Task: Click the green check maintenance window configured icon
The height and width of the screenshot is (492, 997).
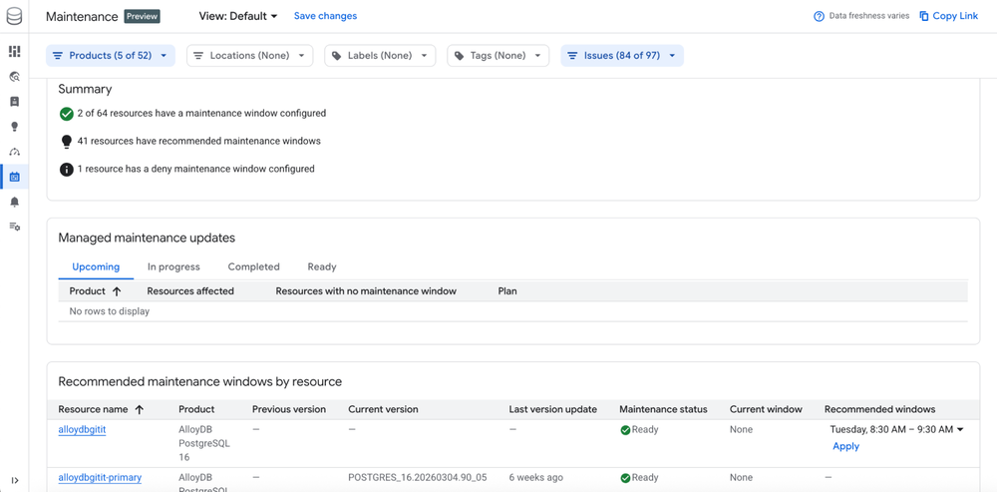Action: point(66,114)
